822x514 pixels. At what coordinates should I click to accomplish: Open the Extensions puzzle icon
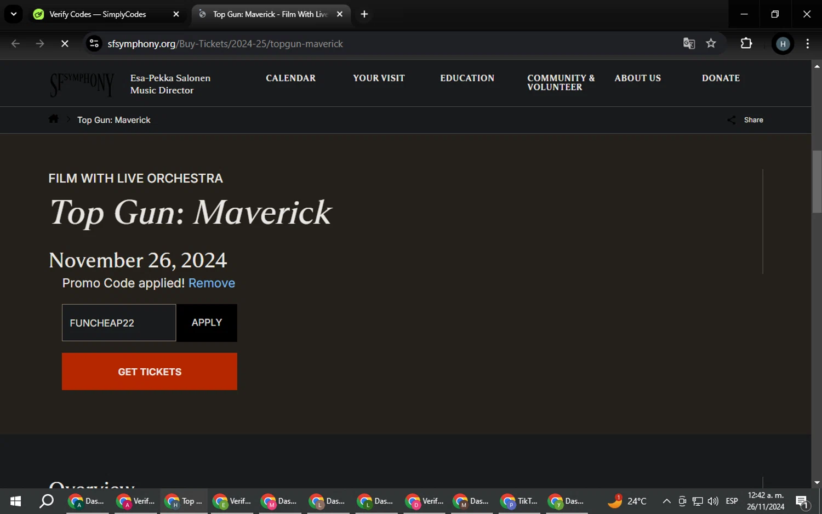(746, 43)
